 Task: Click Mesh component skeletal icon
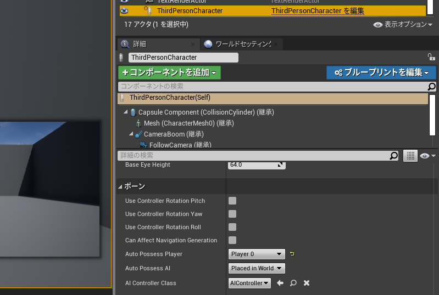click(x=138, y=123)
